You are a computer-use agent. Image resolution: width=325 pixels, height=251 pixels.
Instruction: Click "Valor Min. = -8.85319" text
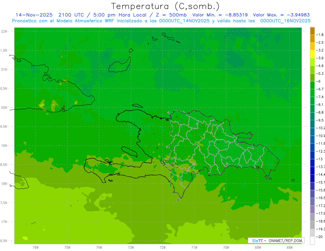tap(220, 15)
